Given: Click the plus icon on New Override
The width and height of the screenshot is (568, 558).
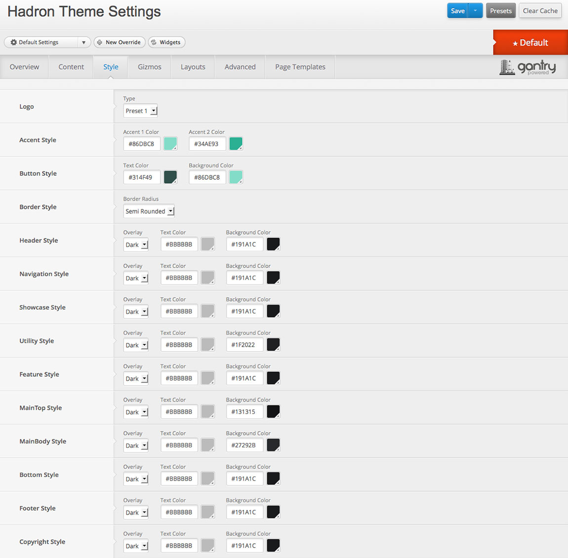Looking at the screenshot, I should [x=100, y=42].
